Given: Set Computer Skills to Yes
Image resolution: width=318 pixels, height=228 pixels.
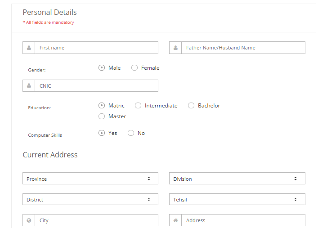Looking at the screenshot, I should [x=102, y=133].
